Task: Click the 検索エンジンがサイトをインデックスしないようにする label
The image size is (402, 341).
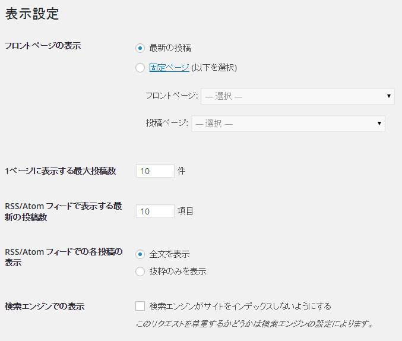Action: pyautogui.click(x=240, y=306)
